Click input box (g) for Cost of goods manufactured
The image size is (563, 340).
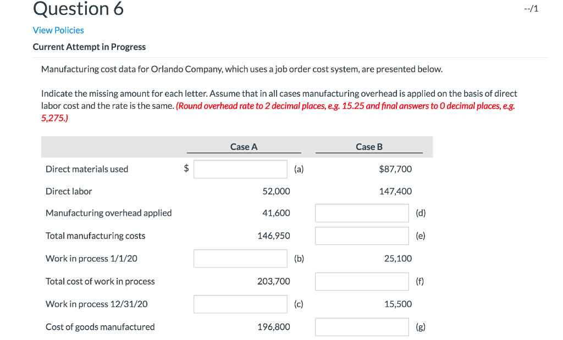point(362,326)
